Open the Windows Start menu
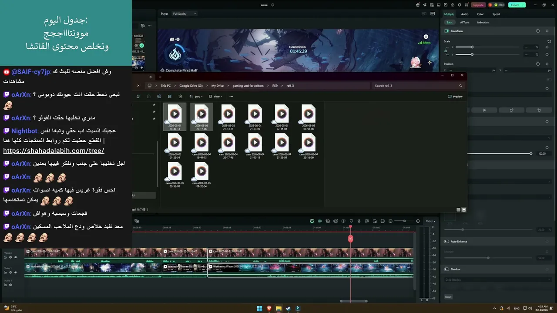Image resolution: width=557 pixels, height=313 pixels. [259, 309]
